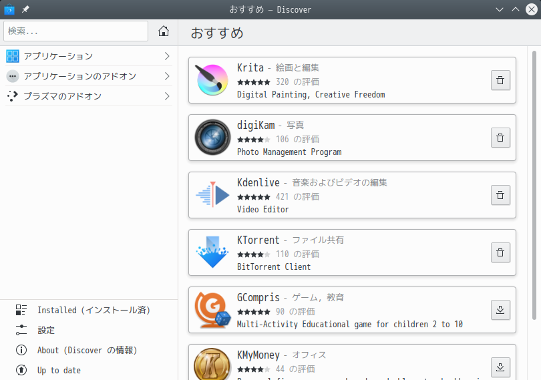Click the trash button on the Kdenlive card
The width and height of the screenshot is (541, 380).
click(500, 195)
